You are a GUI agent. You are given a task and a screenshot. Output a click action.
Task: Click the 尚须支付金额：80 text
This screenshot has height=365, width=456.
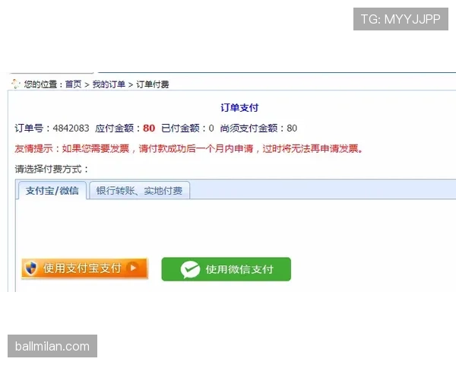(x=258, y=128)
